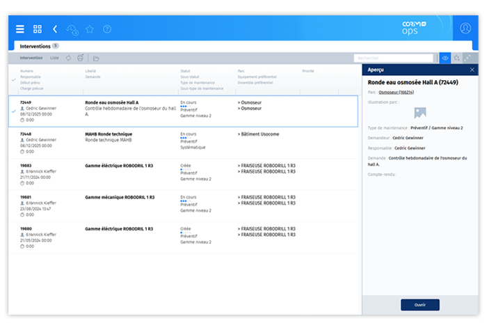This screenshot has height=330, width=487.
Task: Follow the Osmoseur (166214) link
Action: point(396,92)
